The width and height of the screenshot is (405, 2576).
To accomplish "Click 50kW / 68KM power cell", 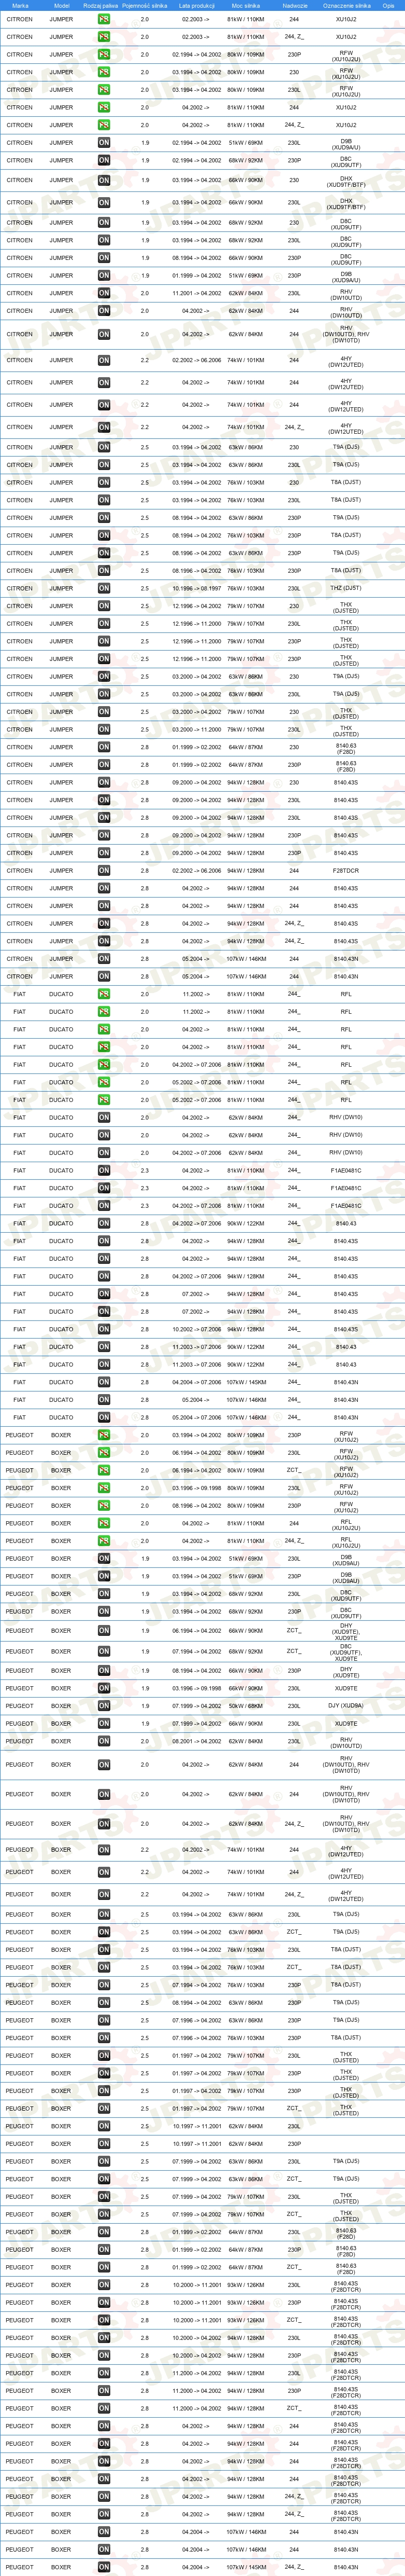I will click(x=245, y=1706).
